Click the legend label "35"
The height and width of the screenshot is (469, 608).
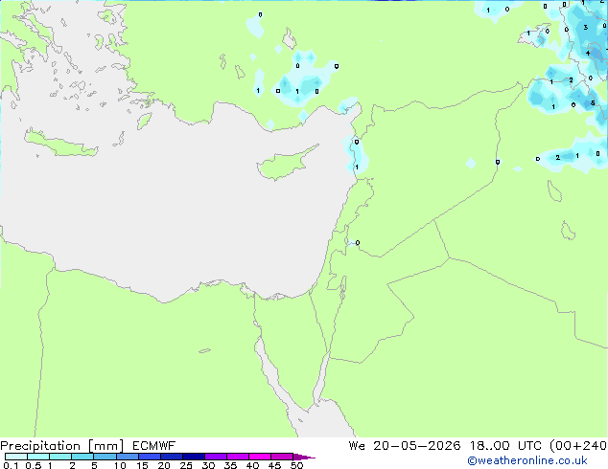click(230, 465)
